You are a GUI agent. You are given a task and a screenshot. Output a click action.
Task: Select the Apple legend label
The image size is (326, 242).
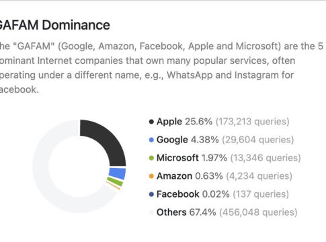click(x=169, y=122)
